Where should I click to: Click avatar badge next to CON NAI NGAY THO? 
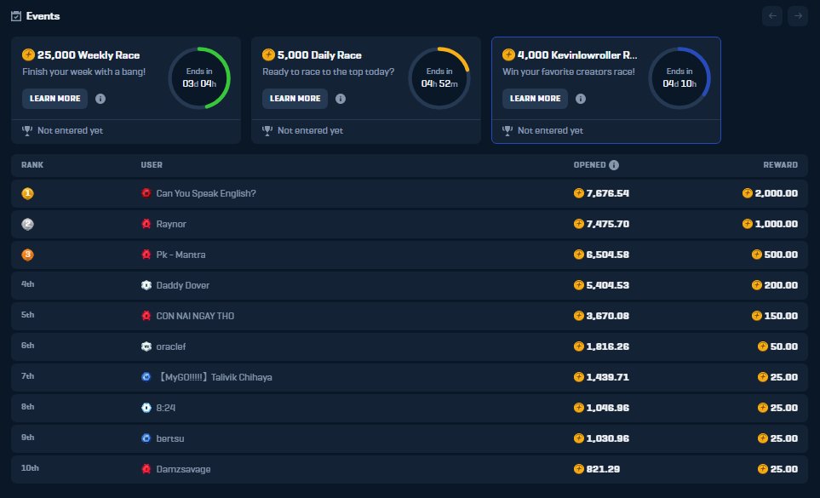coord(146,316)
